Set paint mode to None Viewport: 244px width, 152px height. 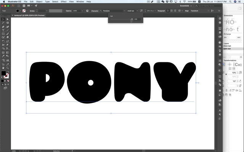click(8, 81)
